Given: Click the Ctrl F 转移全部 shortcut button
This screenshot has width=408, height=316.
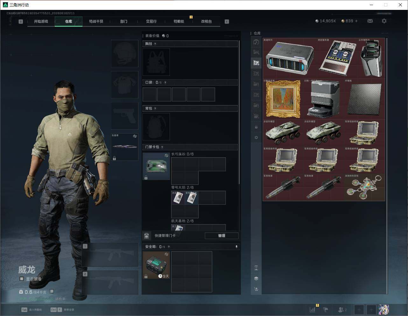Looking at the screenshot, I should 62,310.
